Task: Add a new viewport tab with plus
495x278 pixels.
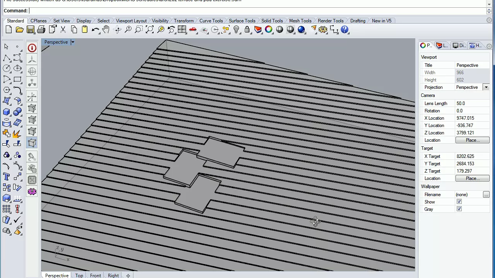Action: [x=128, y=275]
